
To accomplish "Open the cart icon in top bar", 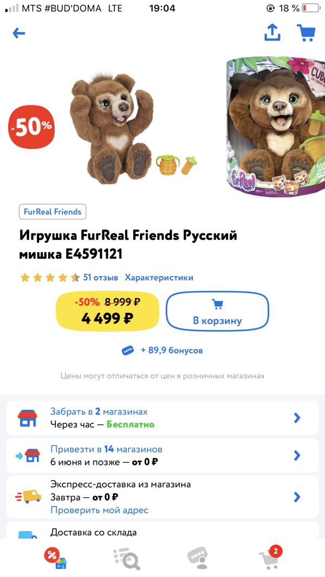I will pyautogui.click(x=306, y=33).
